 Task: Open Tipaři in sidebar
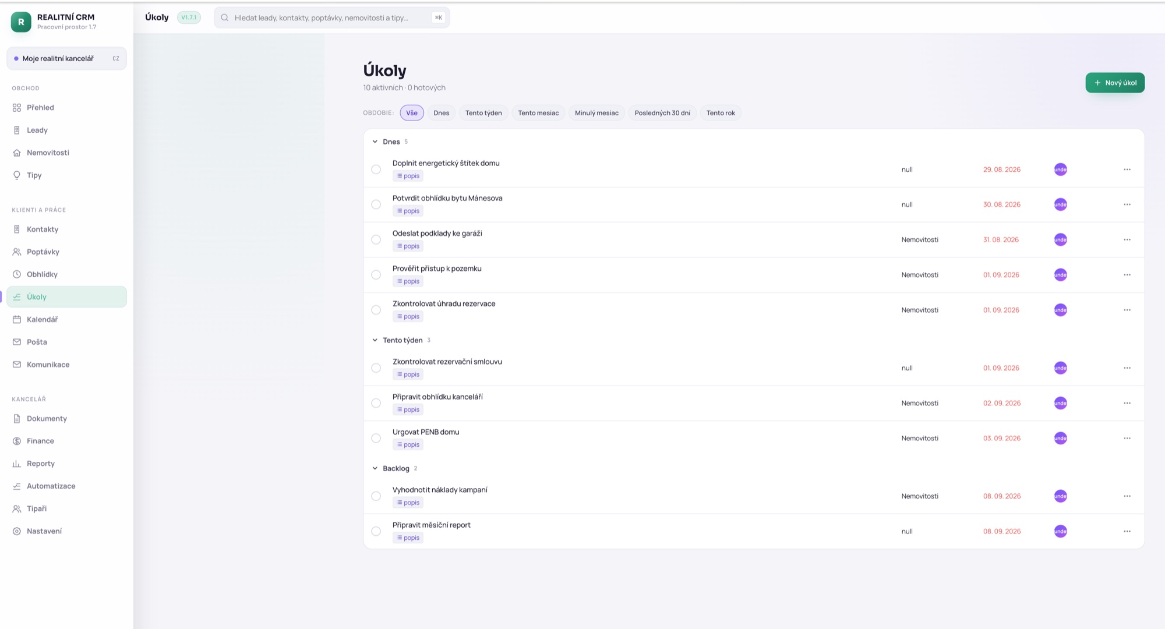point(66,508)
